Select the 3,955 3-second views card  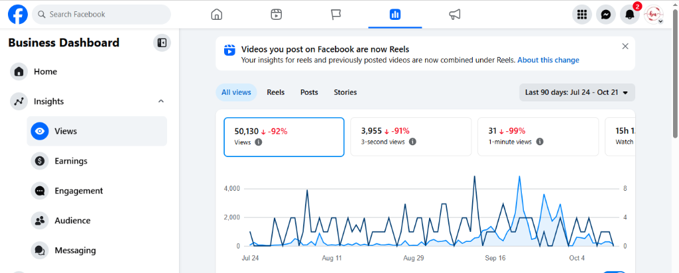[410, 136]
